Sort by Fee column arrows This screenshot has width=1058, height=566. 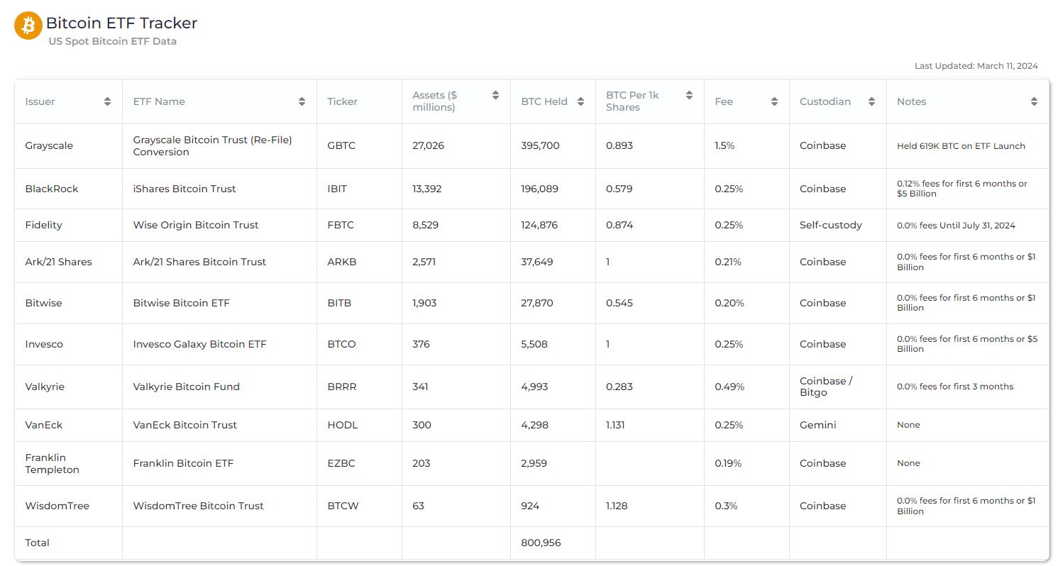(x=774, y=101)
